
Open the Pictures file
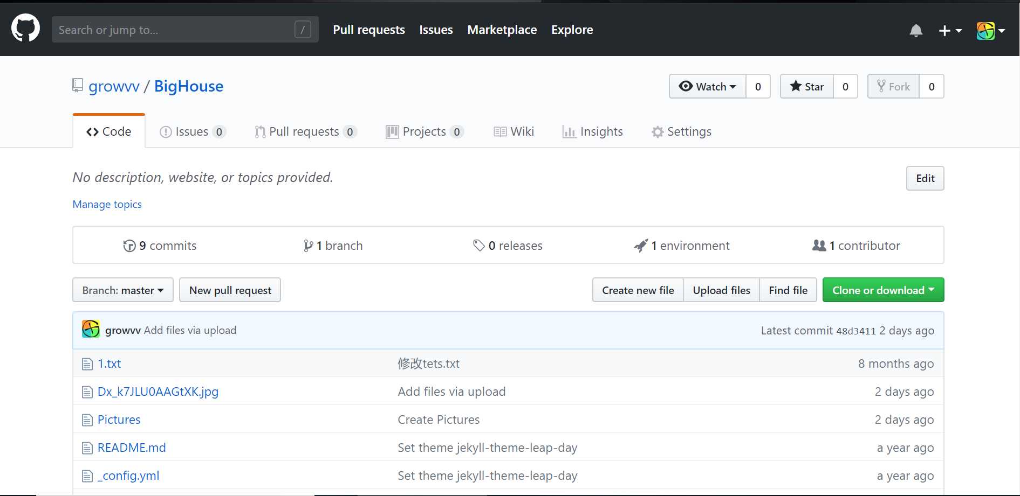click(x=119, y=420)
